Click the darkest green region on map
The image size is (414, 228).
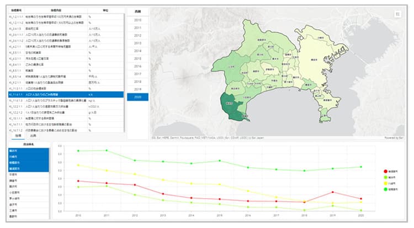pos(230,108)
